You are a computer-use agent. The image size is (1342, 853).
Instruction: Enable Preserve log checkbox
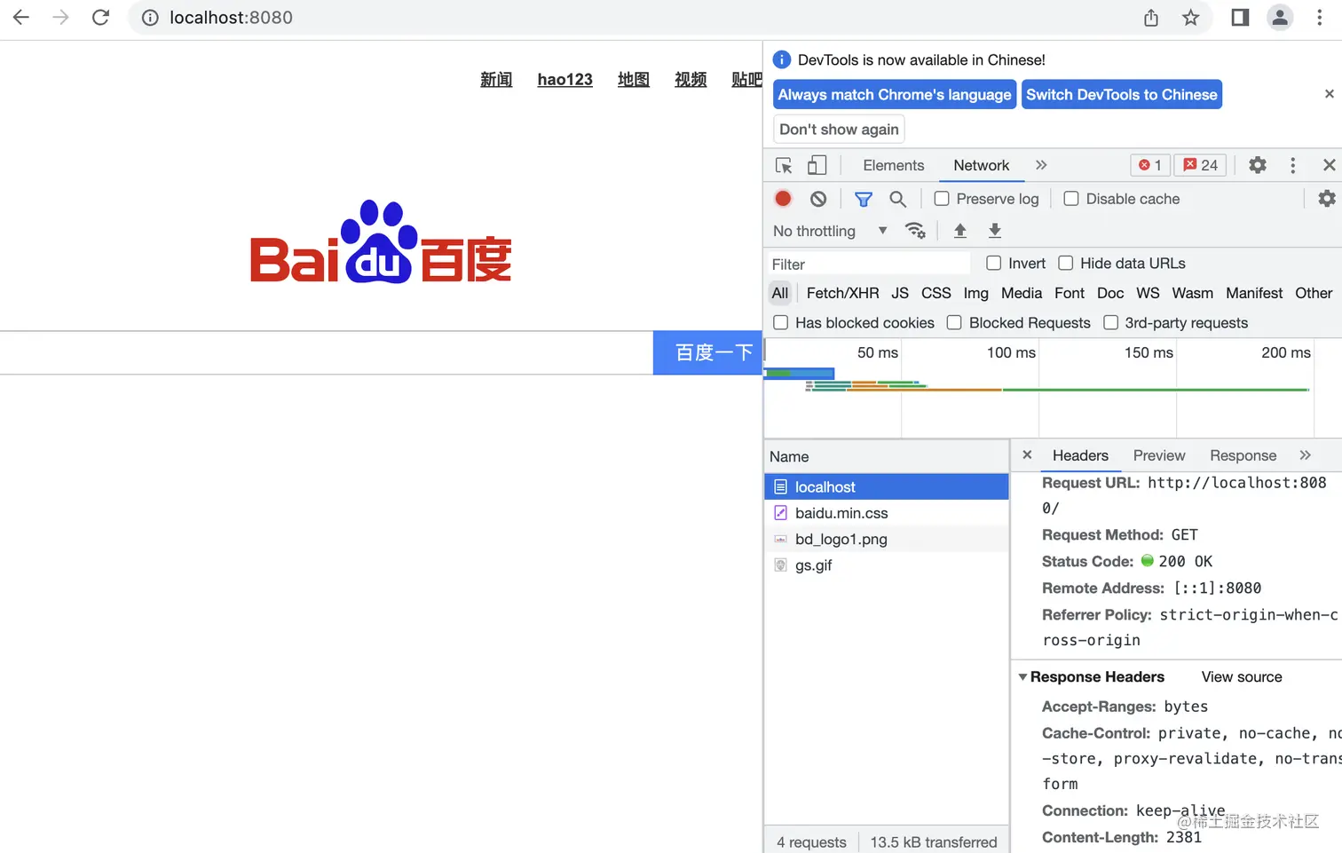point(942,199)
